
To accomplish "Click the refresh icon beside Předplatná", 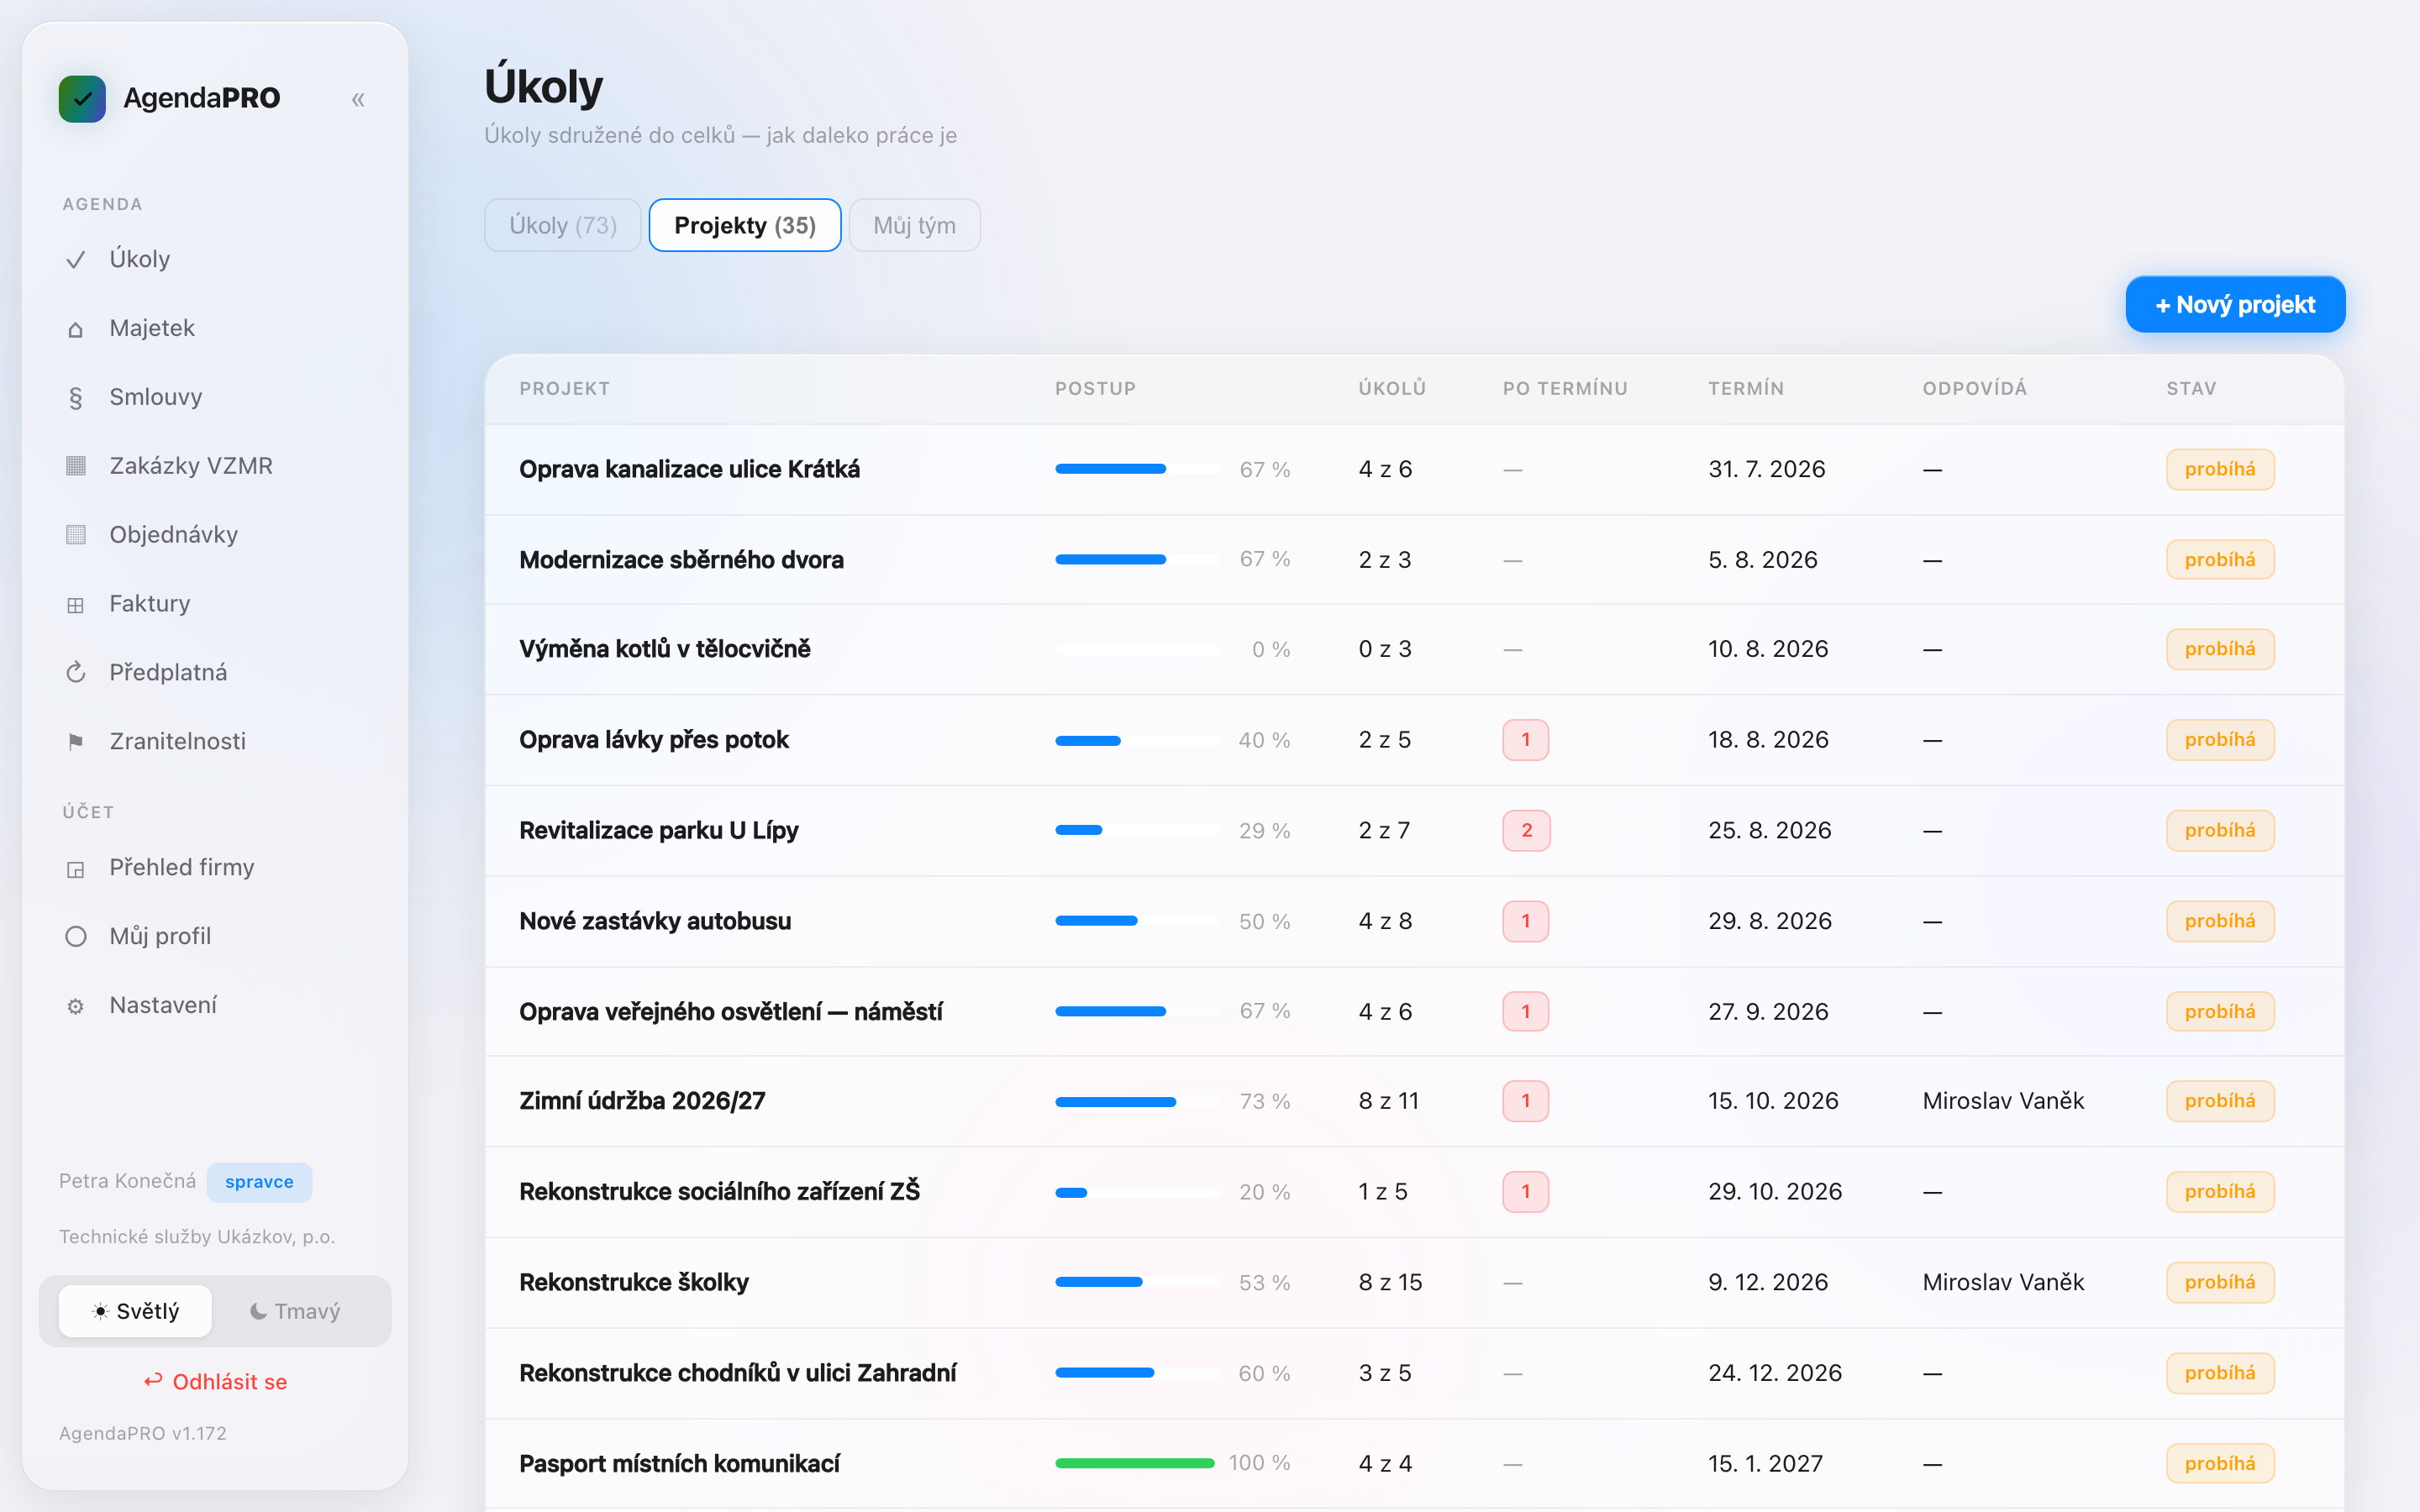I will [76, 673].
